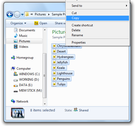Click the MEM STICK (M:) drive icon
Viewport: 135px width, 126px height.
[16, 91]
